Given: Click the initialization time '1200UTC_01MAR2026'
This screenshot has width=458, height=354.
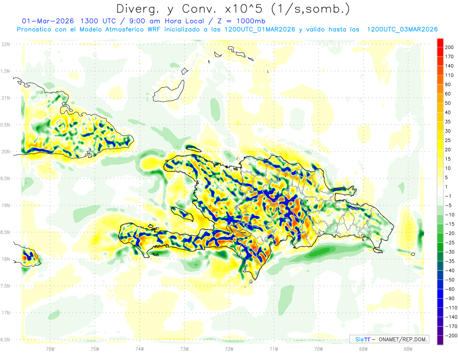Looking at the screenshot, I should point(260,29).
